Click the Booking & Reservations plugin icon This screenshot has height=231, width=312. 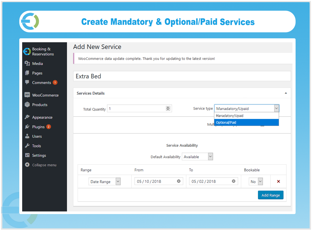[x=27, y=51]
